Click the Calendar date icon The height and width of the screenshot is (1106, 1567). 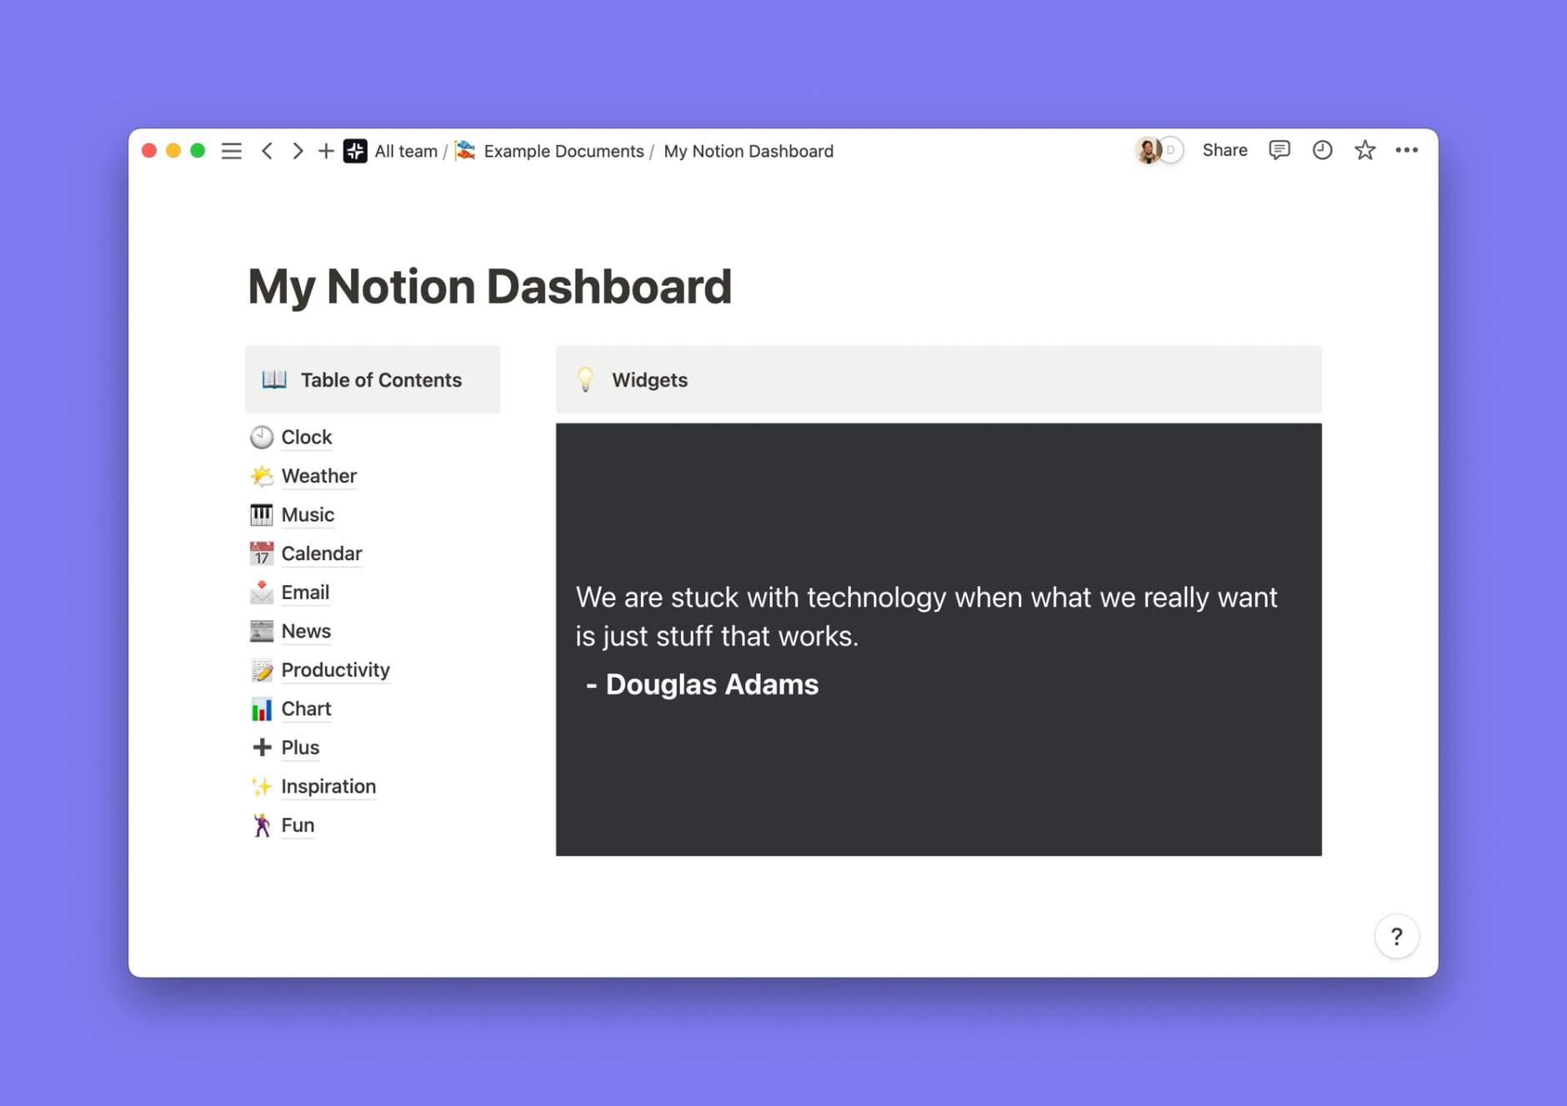click(262, 553)
